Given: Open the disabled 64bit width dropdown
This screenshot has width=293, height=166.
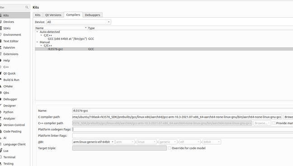Looking at the screenshot, I should pos(212,142).
